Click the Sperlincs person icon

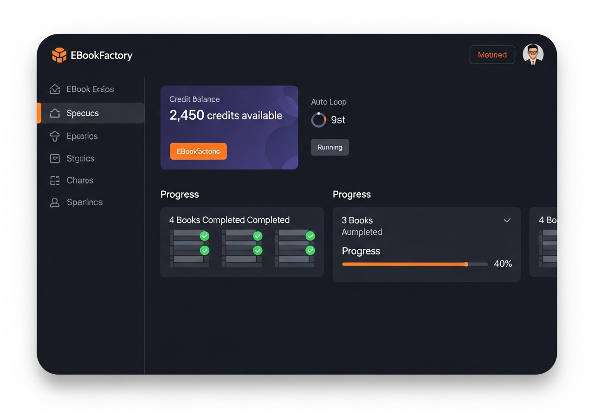(55, 202)
